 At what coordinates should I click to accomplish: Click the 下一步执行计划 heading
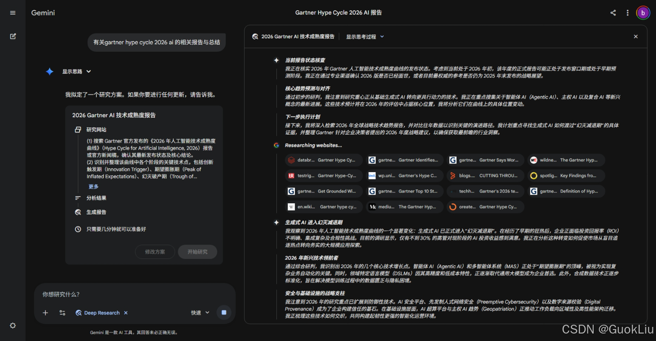[302, 117]
